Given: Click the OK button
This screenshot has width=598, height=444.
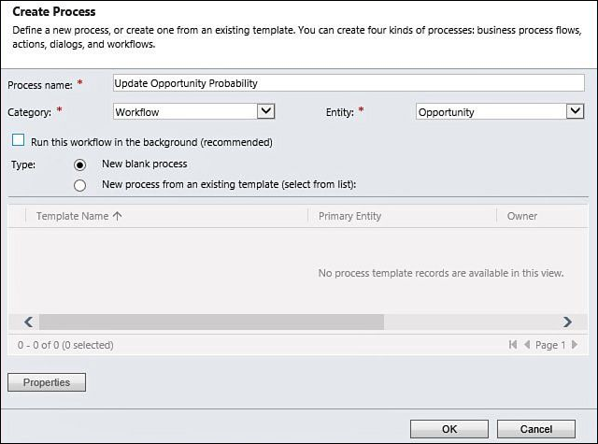Looking at the screenshot, I should (449, 429).
